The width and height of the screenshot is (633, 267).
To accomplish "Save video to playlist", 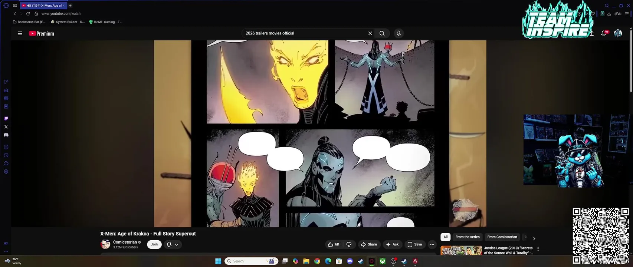I will 414,244.
